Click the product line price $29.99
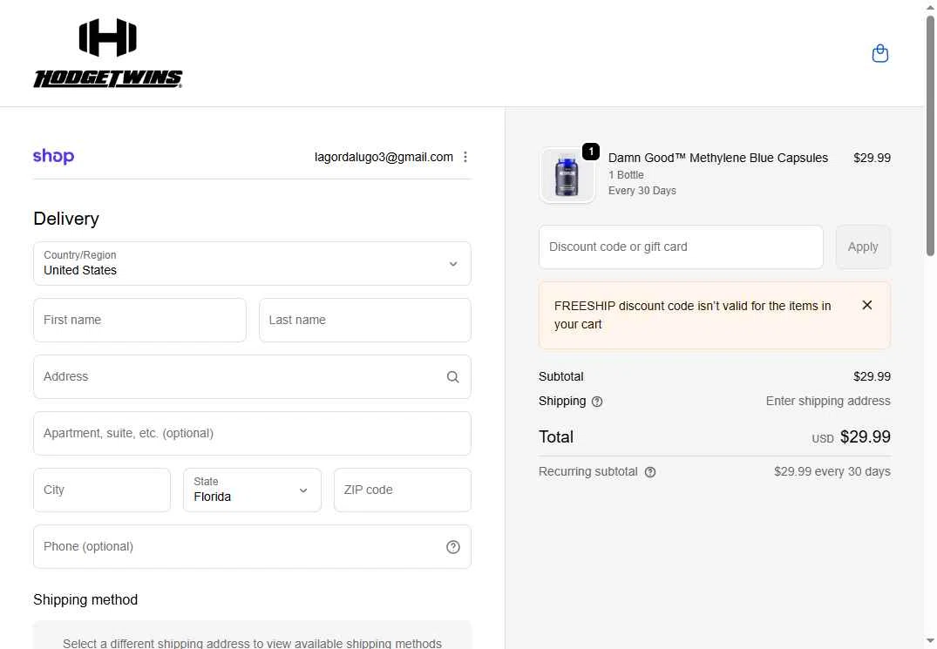 tap(872, 158)
